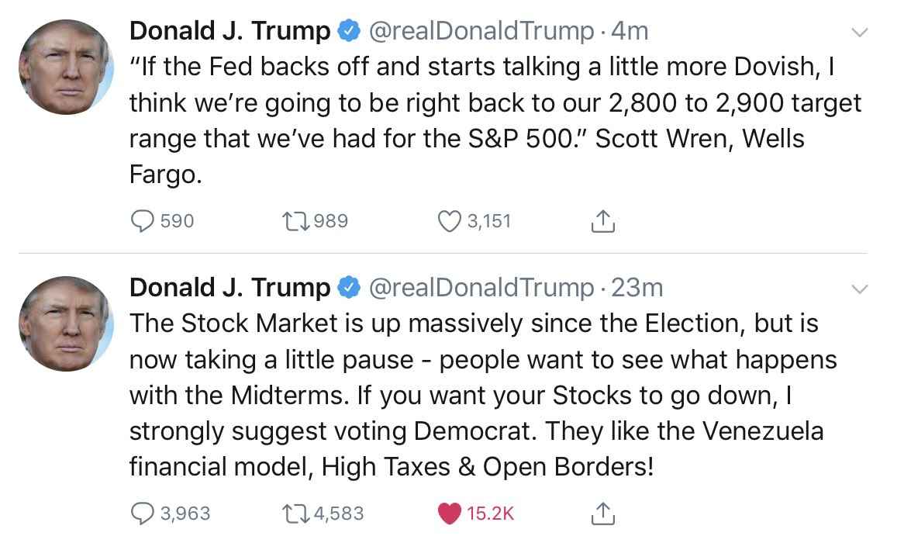
Task: Open options chevron on the 4m tweet
Action: 859,33
